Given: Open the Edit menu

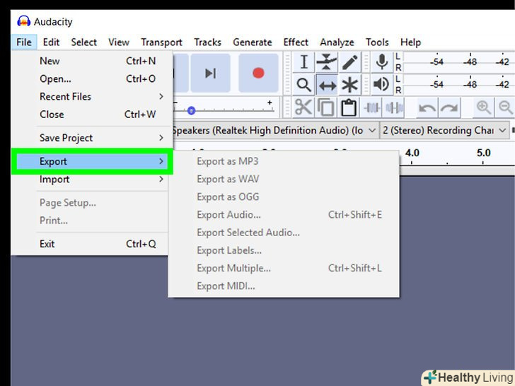Looking at the screenshot, I should [x=51, y=42].
